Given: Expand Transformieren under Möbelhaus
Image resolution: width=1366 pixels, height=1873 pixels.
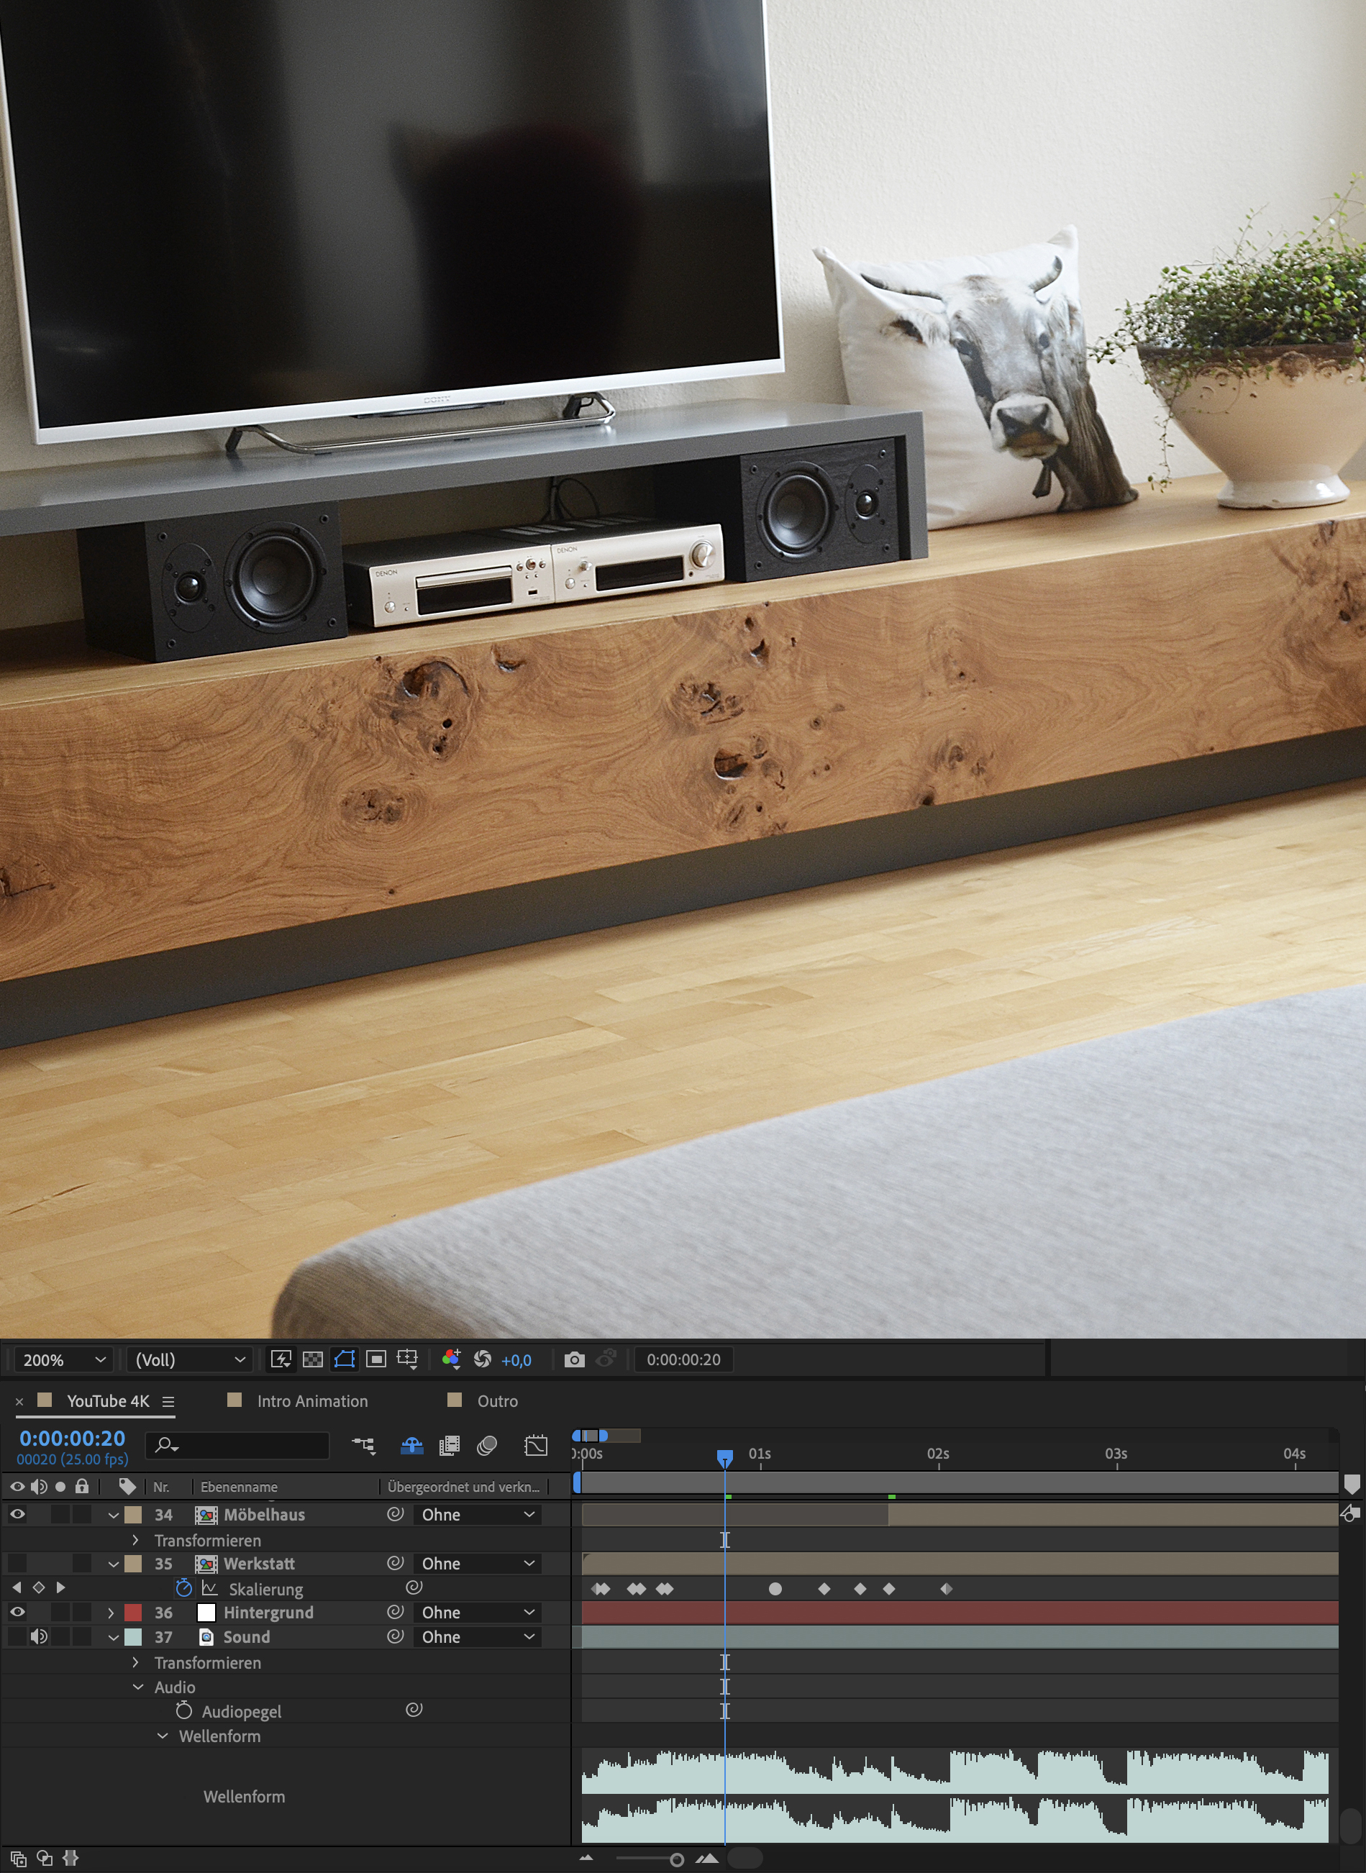Looking at the screenshot, I should 136,1540.
